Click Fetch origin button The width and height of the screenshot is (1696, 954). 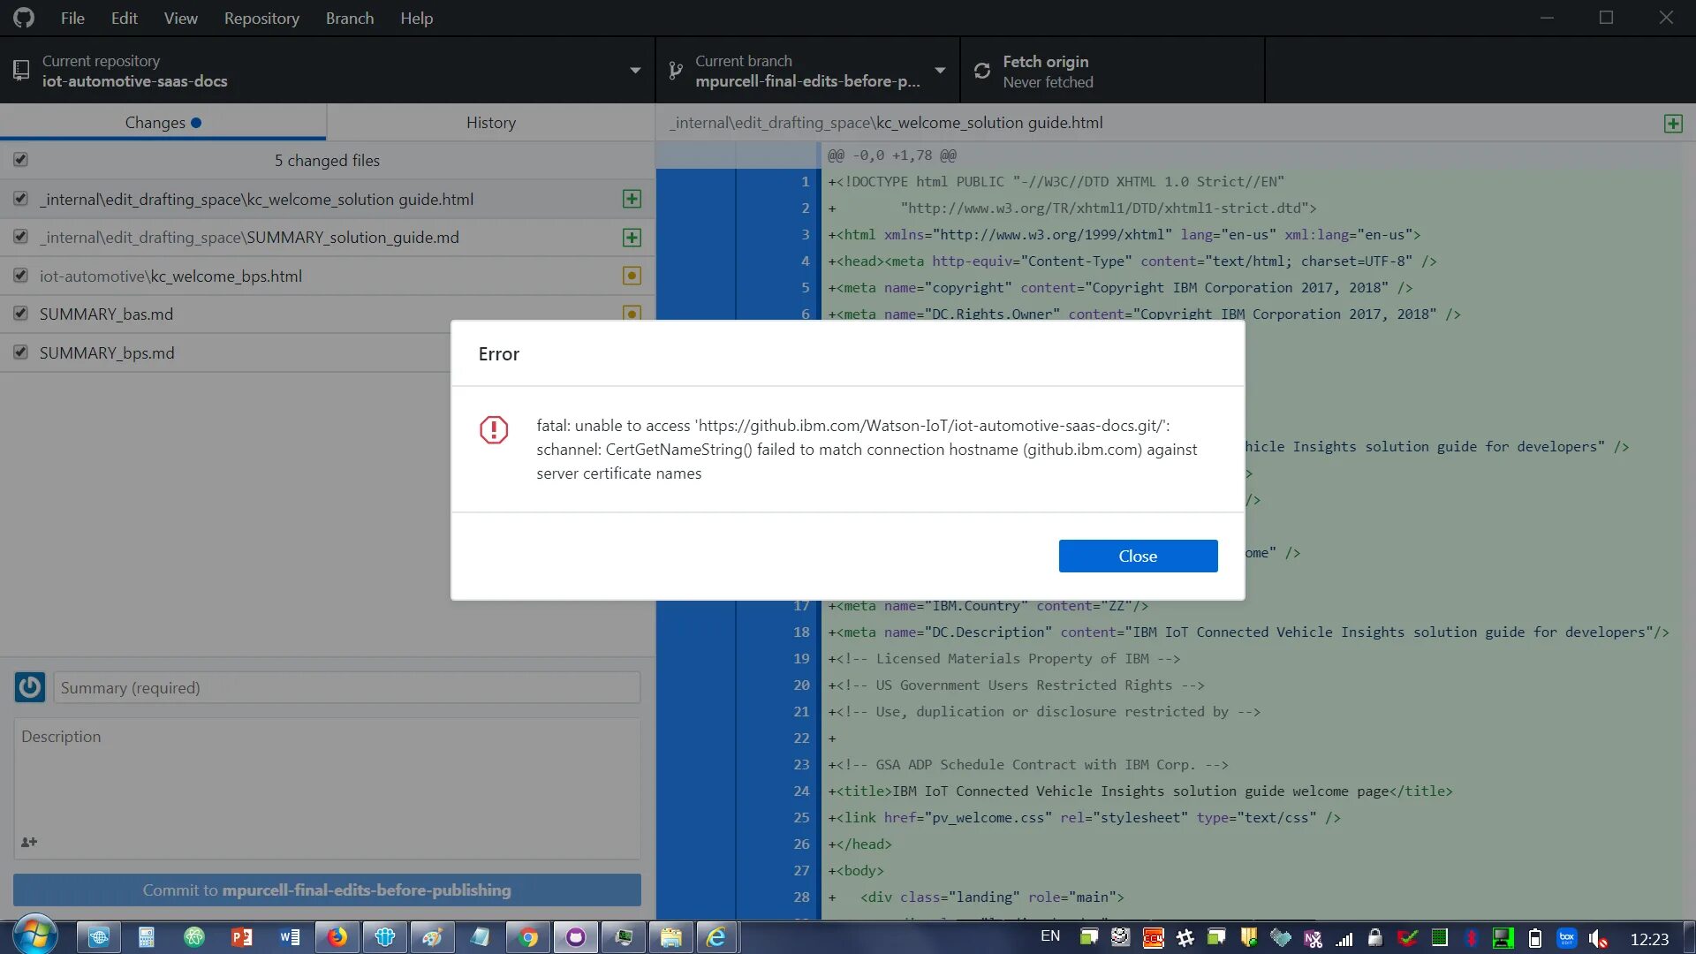pyautogui.click(x=1112, y=71)
